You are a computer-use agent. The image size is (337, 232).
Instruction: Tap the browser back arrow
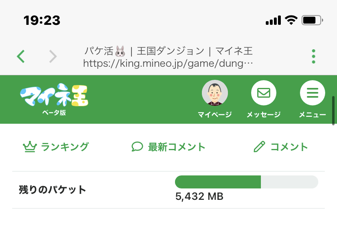(21, 56)
